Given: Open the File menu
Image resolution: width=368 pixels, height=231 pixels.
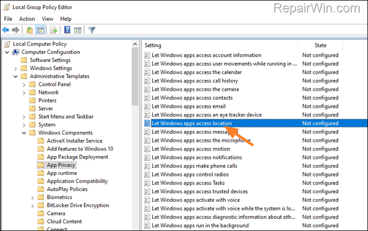Looking at the screenshot, I should 8,19.
